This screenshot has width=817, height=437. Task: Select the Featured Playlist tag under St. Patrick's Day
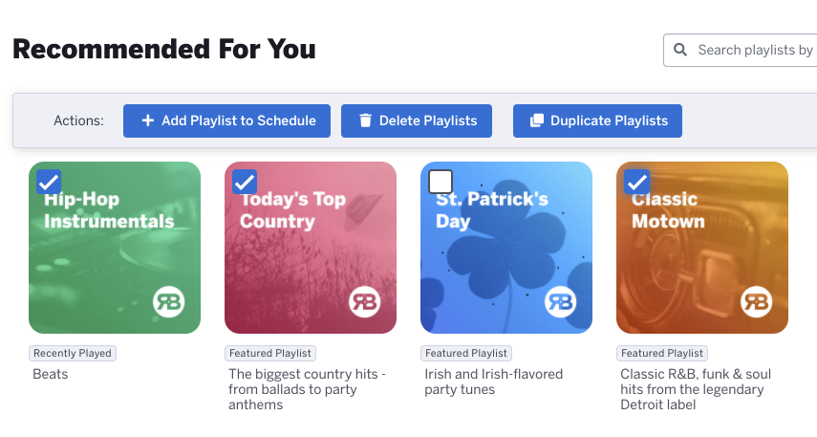(x=466, y=353)
